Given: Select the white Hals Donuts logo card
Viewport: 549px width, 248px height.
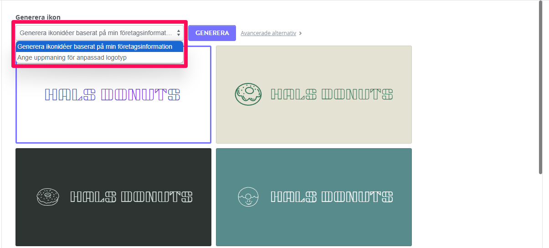Looking at the screenshot, I should [x=113, y=94].
